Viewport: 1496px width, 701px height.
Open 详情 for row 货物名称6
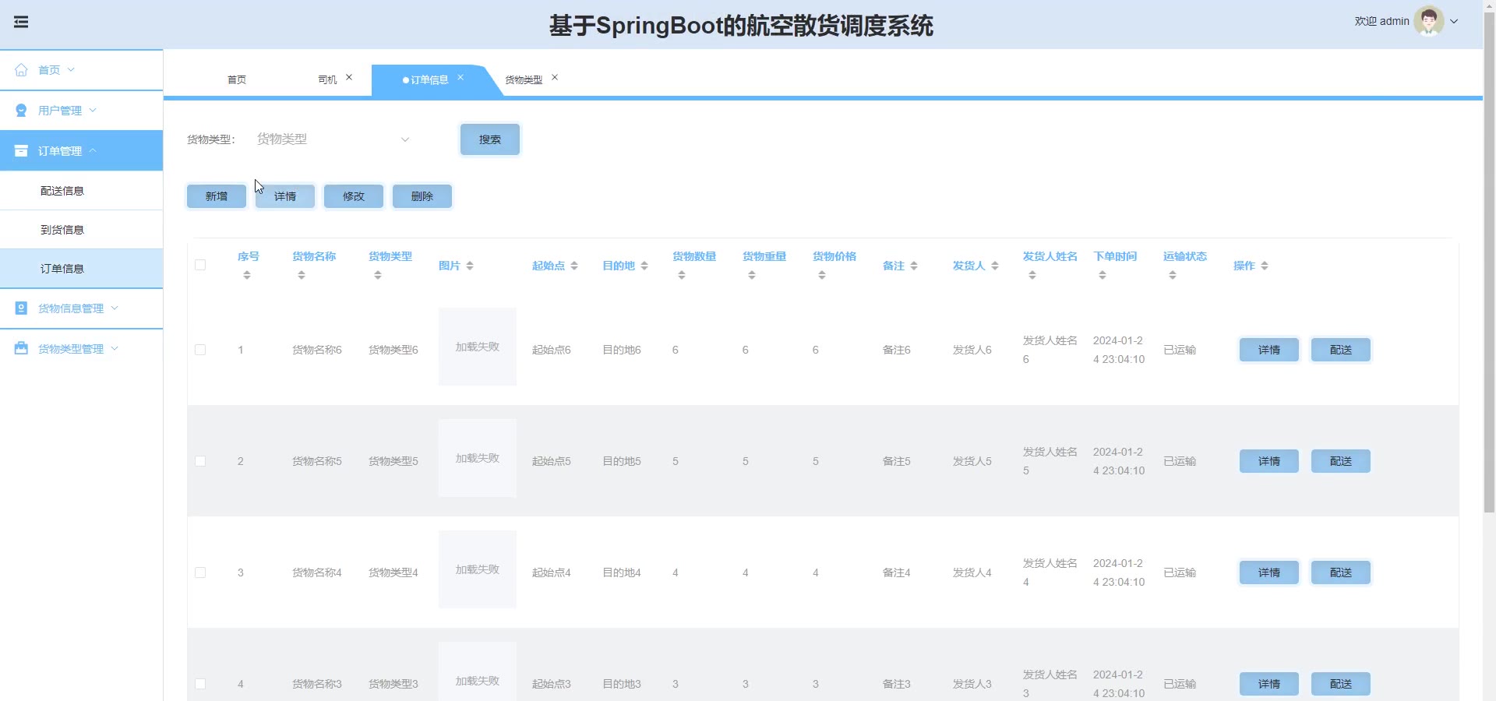pos(1269,350)
